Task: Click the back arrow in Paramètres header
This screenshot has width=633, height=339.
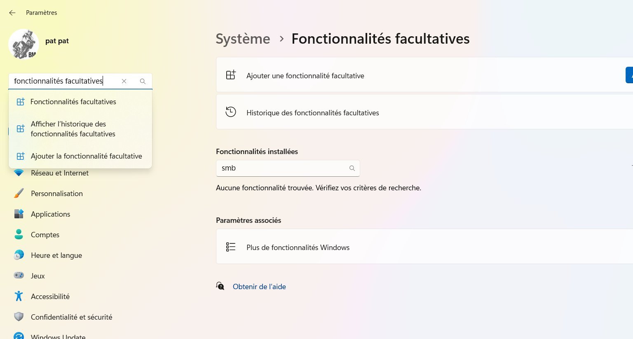Action: [12, 13]
